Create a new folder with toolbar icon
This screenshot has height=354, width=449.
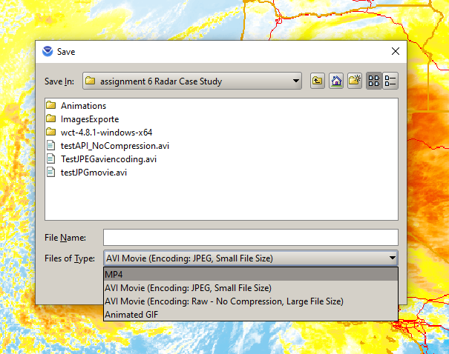[x=355, y=81]
